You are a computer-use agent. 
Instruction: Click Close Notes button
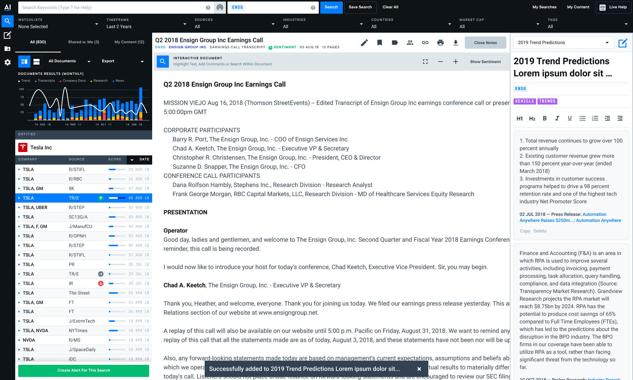click(x=485, y=43)
